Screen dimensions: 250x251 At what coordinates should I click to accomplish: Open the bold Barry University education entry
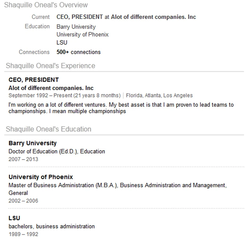(x=32, y=143)
